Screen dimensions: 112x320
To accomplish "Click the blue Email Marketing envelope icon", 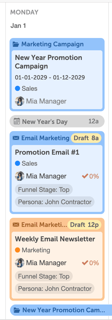I will pos(16,138).
